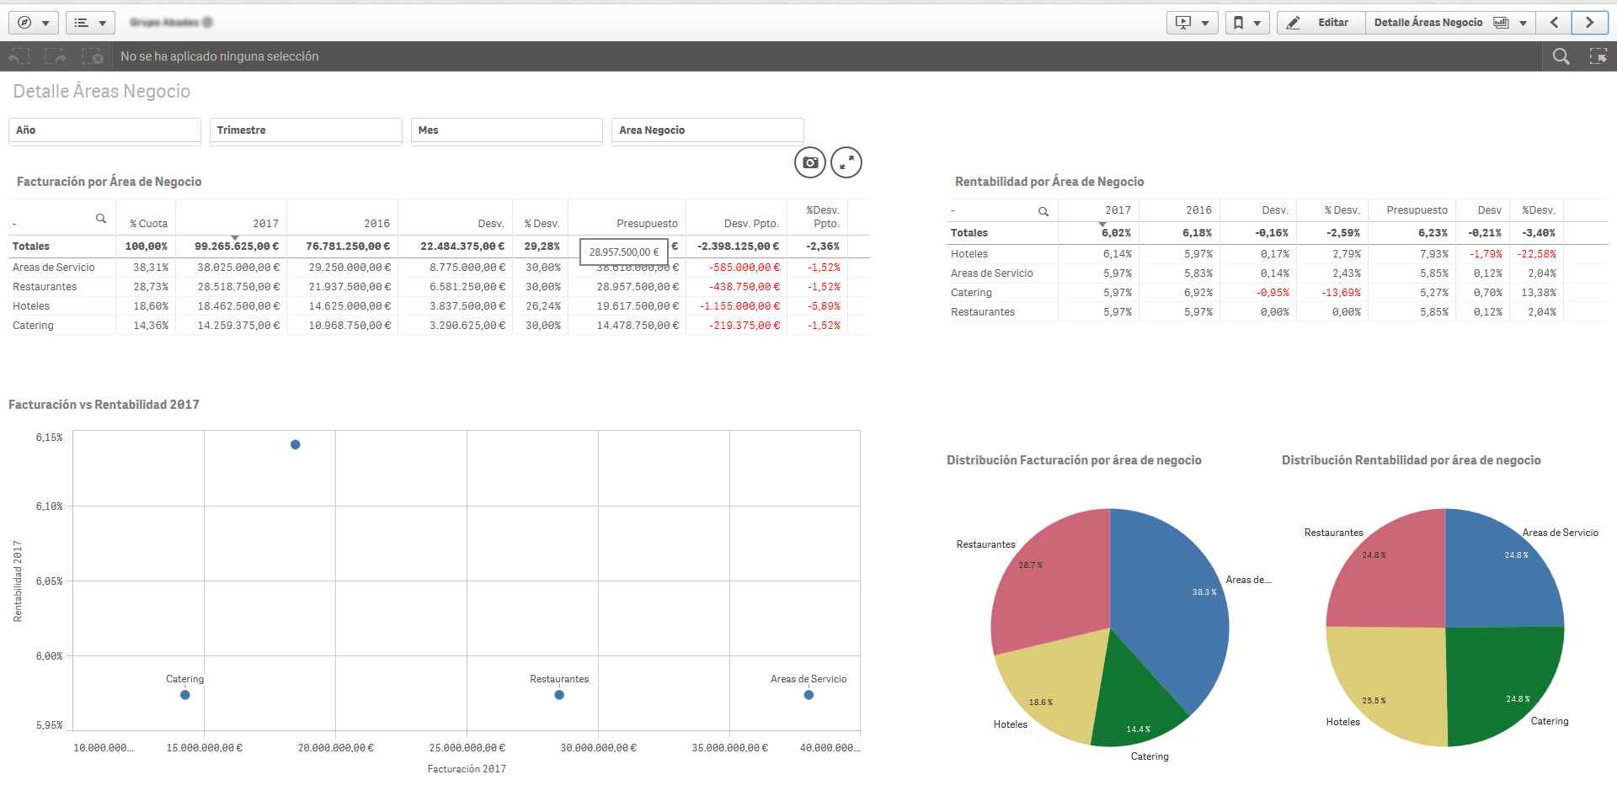The image size is (1617, 785).
Task: Open the Trimestre filter pane
Action: (x=305, y=130)
